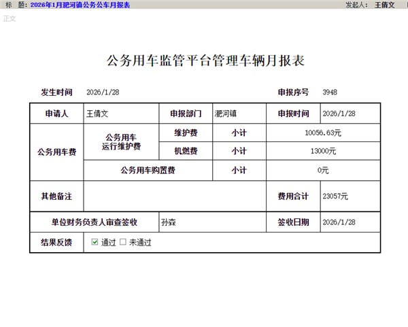Click the empty 其他备注 remarks field
This screenshot has width=408, height=327.
point(173,196)
